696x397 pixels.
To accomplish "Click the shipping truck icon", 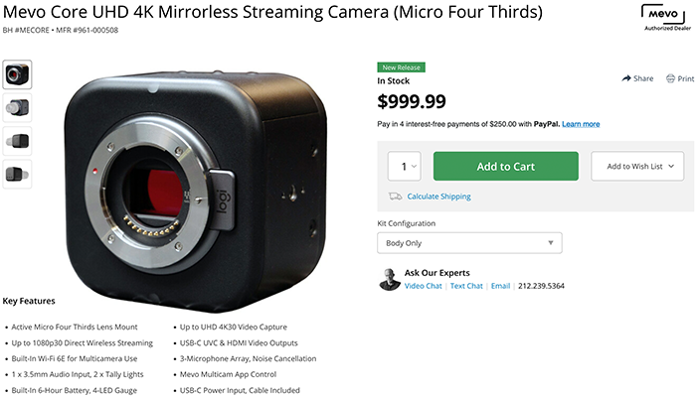I will point(395,197).
